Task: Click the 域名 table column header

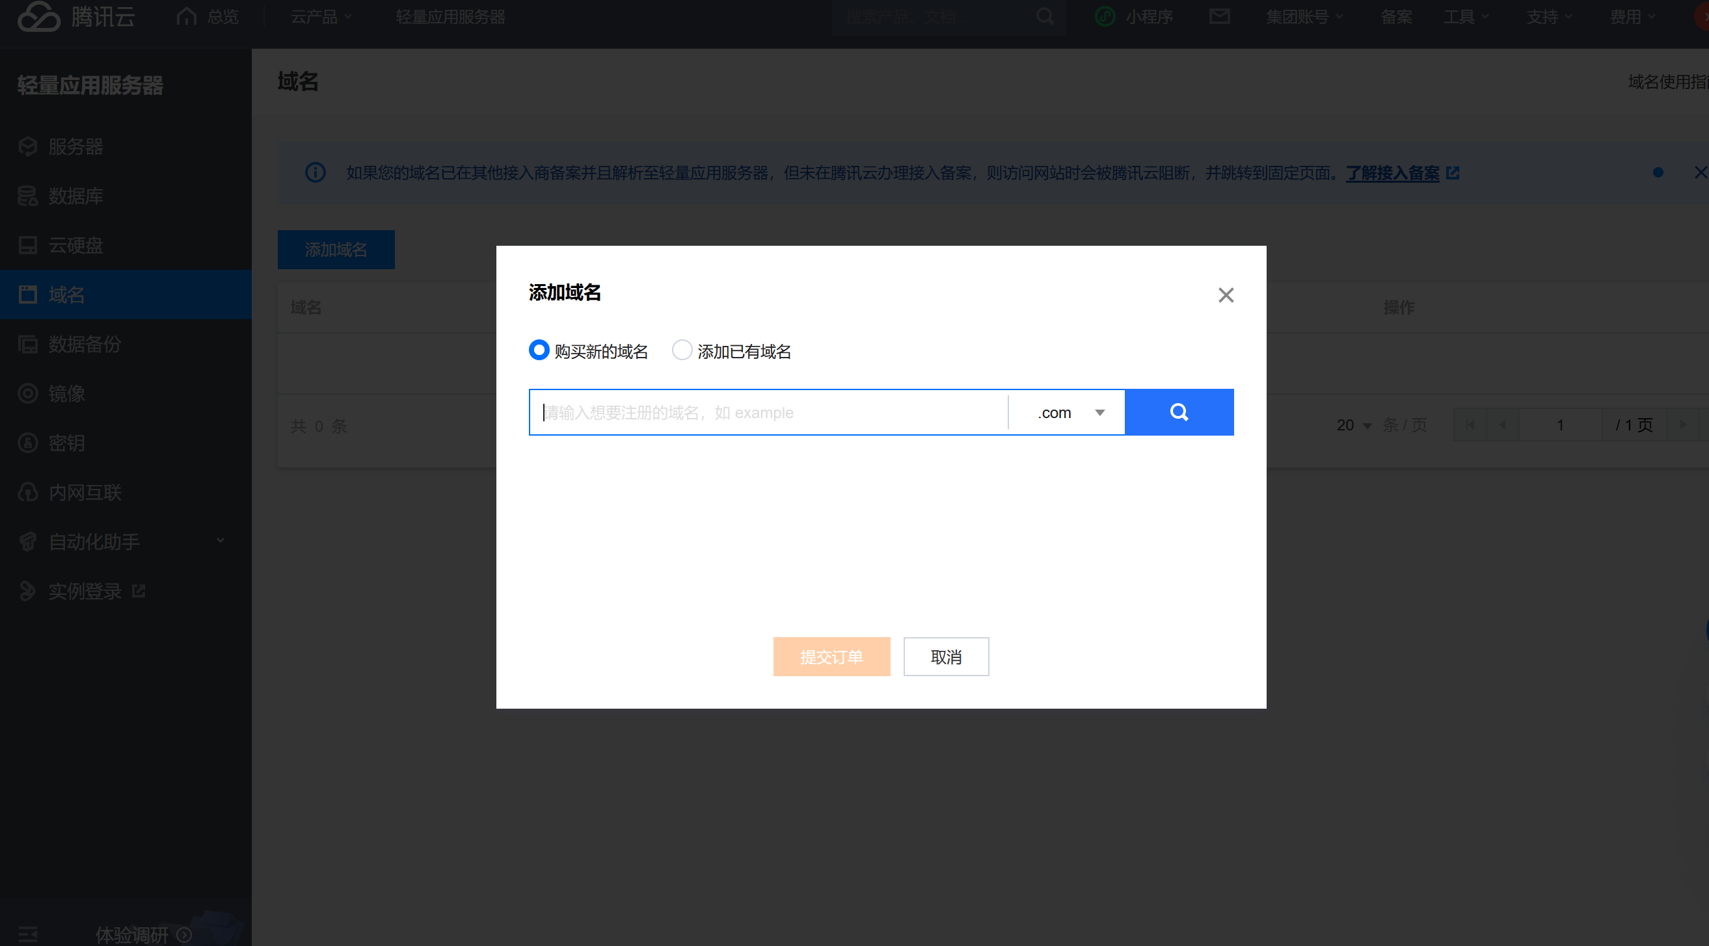Action: [x=306, y=308]
